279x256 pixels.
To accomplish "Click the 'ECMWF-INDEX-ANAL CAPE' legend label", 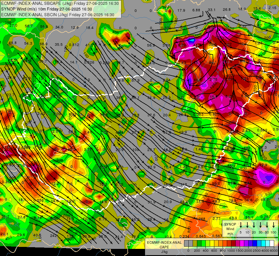I will (x=164, y=245).
